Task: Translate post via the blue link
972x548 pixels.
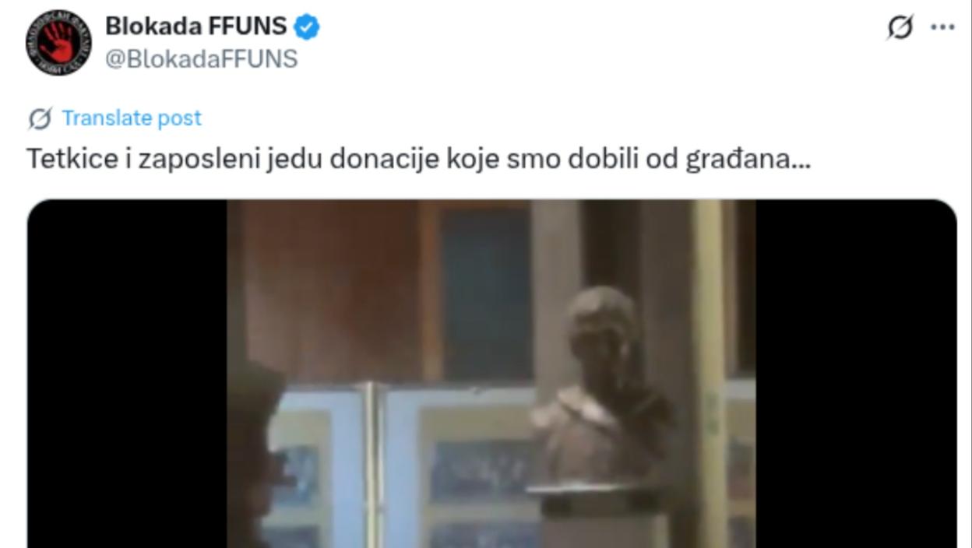Action: [132, 118]
